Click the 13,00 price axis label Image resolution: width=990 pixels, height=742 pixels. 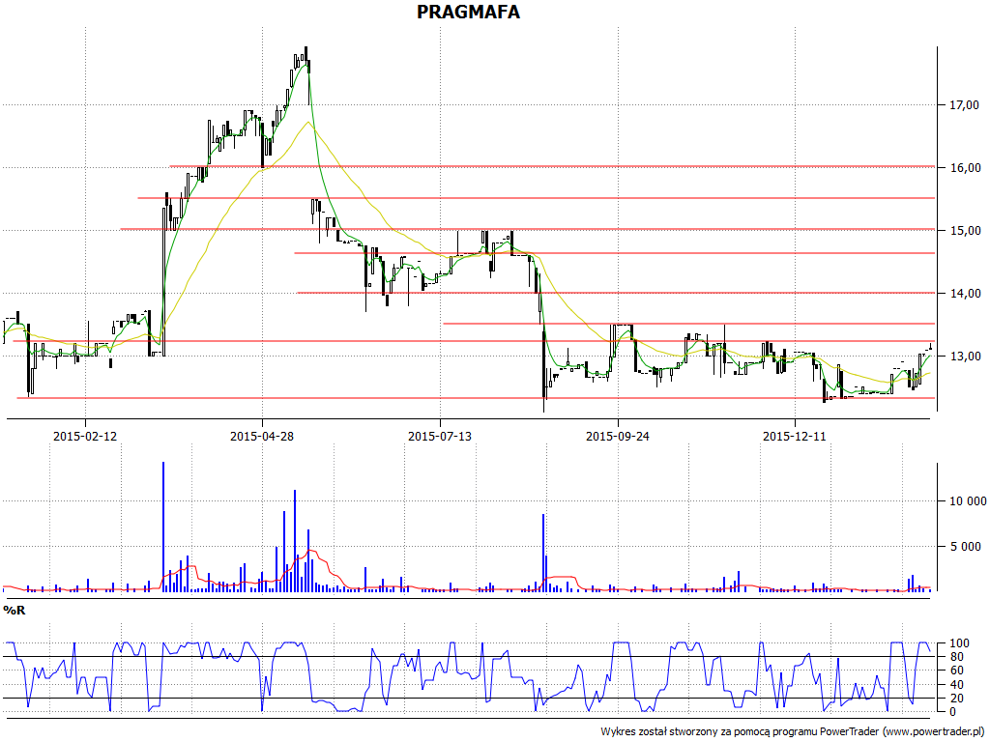965,356
